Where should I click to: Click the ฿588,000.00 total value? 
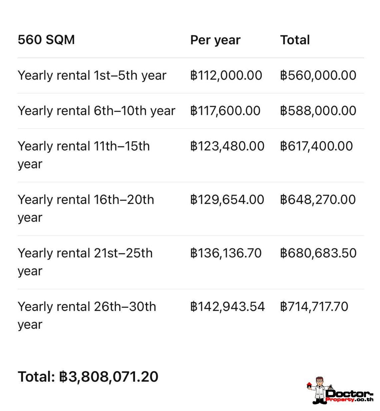pyautogui.click(x=318, y=111)
